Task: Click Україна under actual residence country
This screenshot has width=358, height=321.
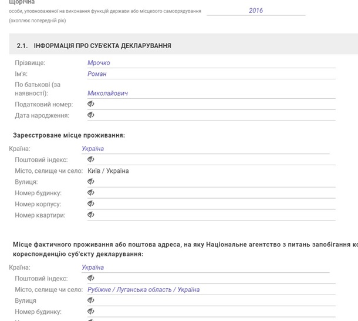Action: pyautogui.click(x=93, y=267)
